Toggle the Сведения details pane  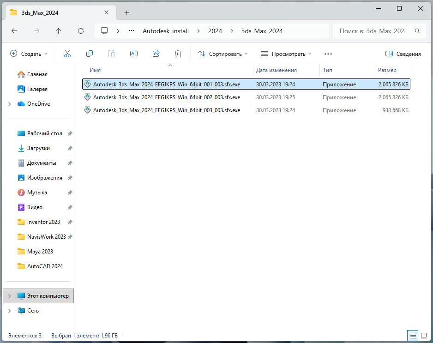point(403,54)
